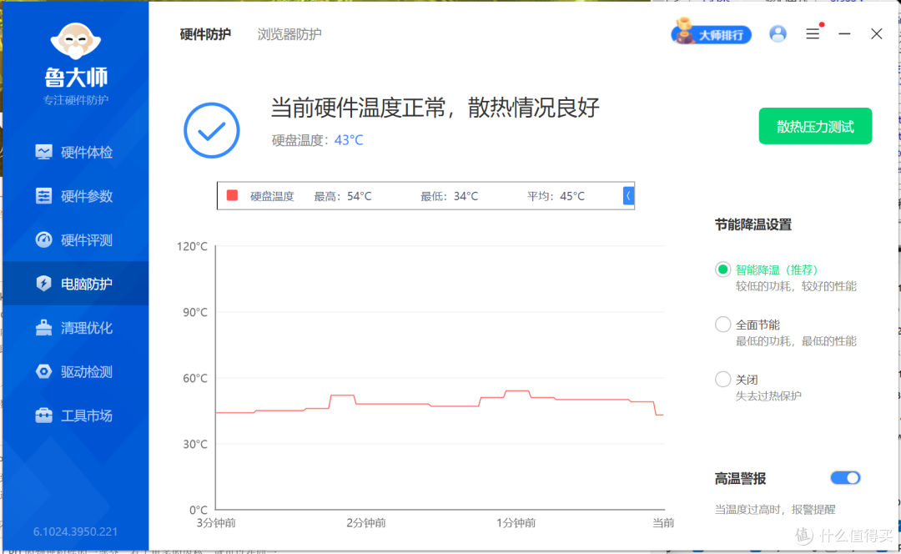The height and width of the screenshot is (554, 901).
Task: Open 硬件参数 hardware parameters page
Action: [75, 196]
